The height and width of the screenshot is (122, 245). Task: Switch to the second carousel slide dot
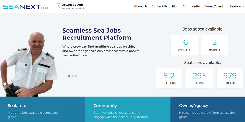click(x=73, y=76)
